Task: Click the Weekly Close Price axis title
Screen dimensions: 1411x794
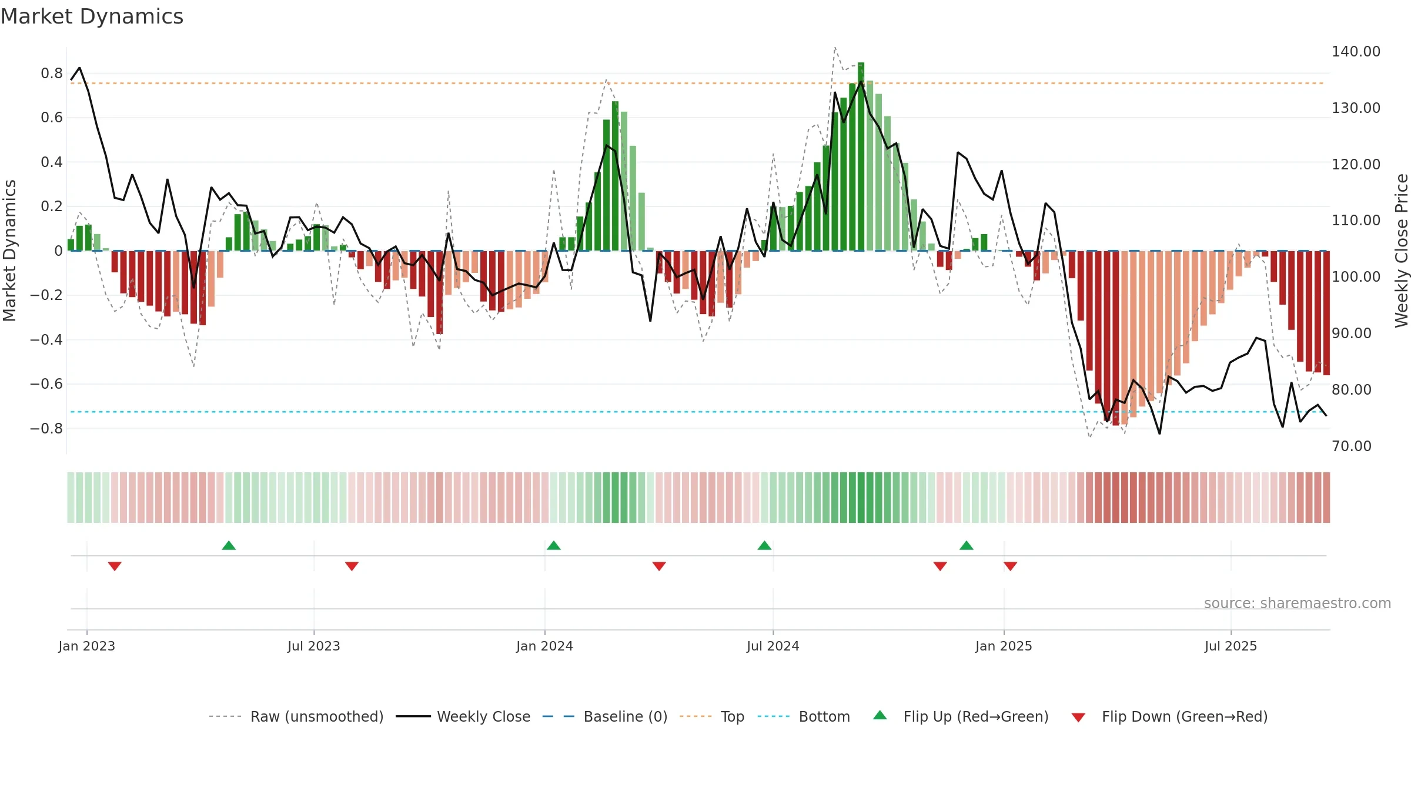Action: 1402,251
